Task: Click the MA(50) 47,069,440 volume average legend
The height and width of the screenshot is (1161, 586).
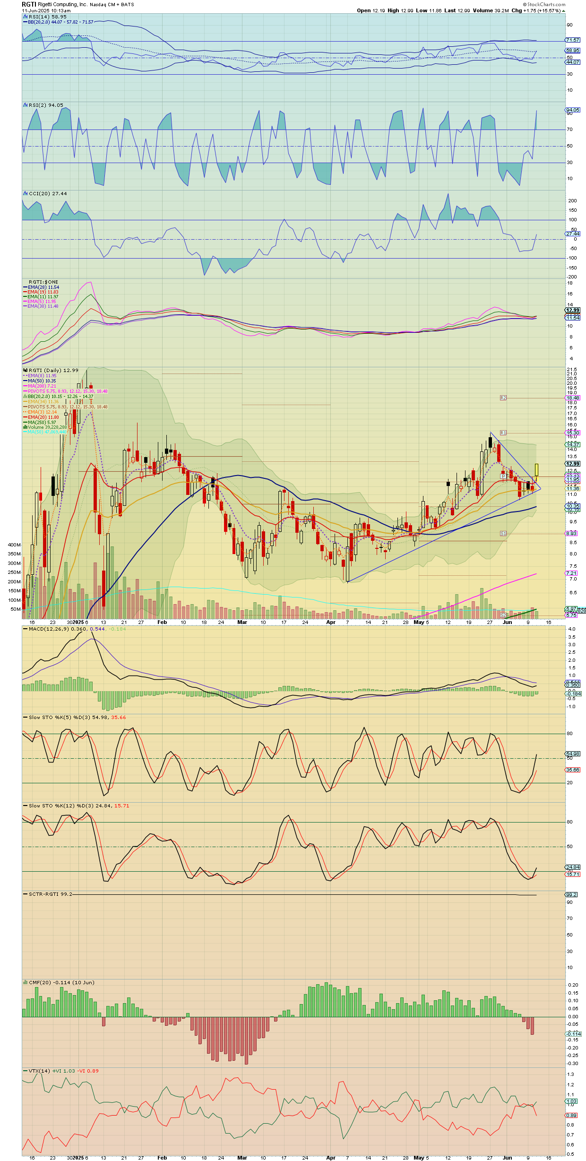Action: tap(44, 432)
